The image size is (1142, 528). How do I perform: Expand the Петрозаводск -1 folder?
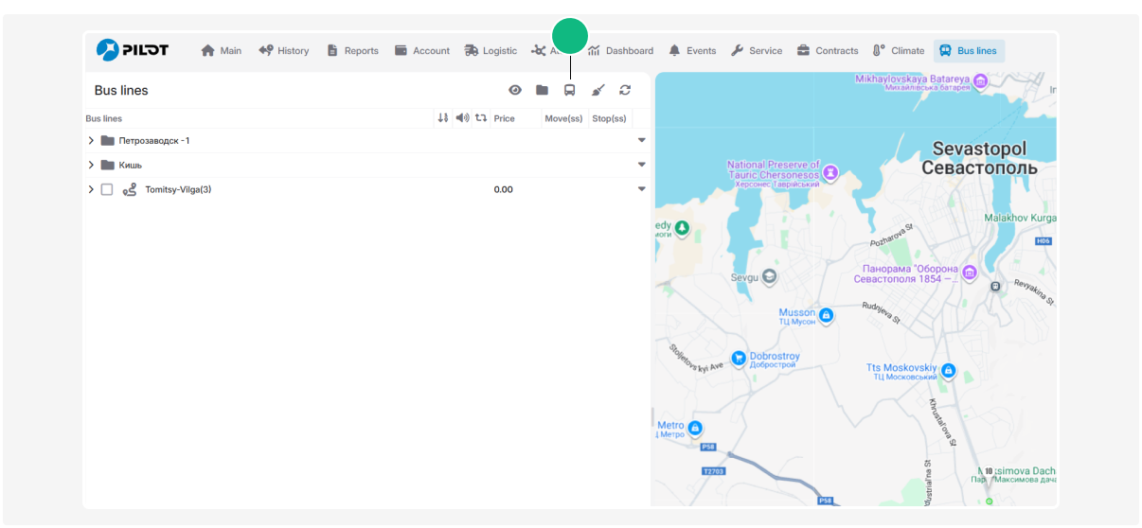[x=91, y=140]
